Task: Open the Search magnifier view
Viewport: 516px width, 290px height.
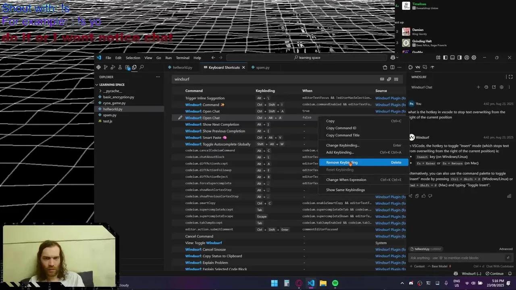Action: pos(141,67)
